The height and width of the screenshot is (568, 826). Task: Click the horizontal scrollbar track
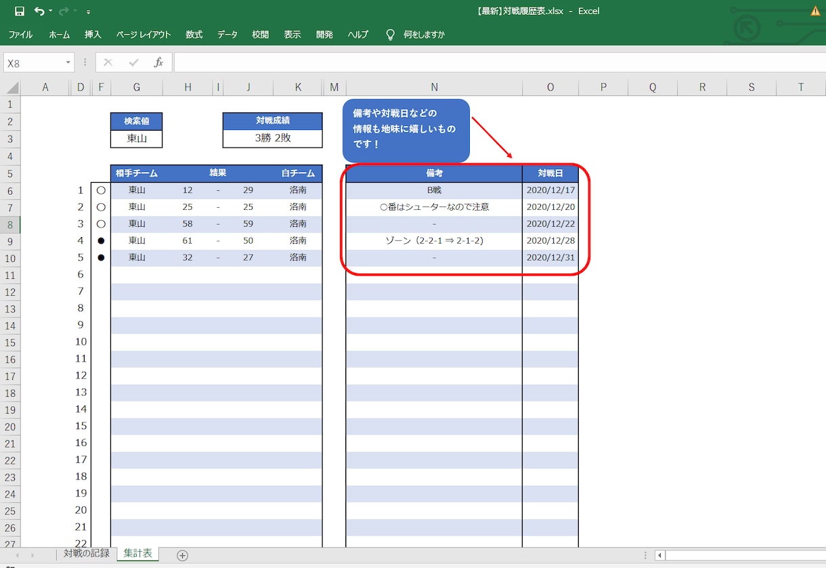(x=745, y=556)
